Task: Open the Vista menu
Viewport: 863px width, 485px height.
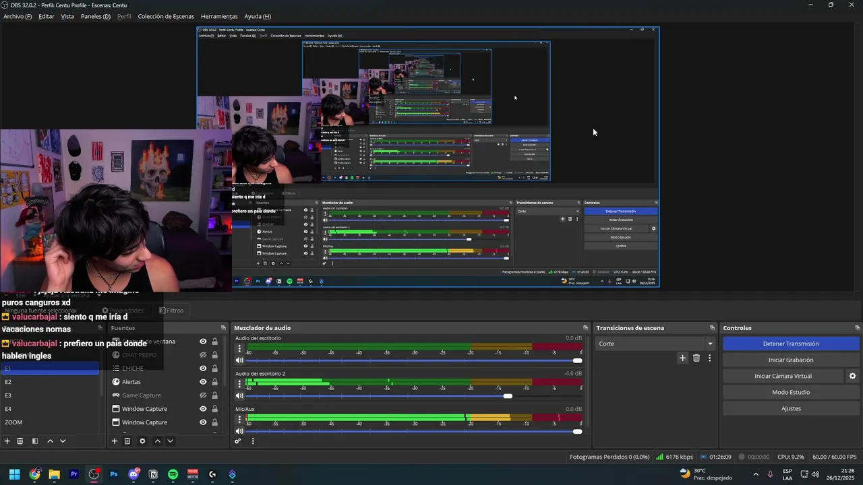Action: tap(67, 16)
